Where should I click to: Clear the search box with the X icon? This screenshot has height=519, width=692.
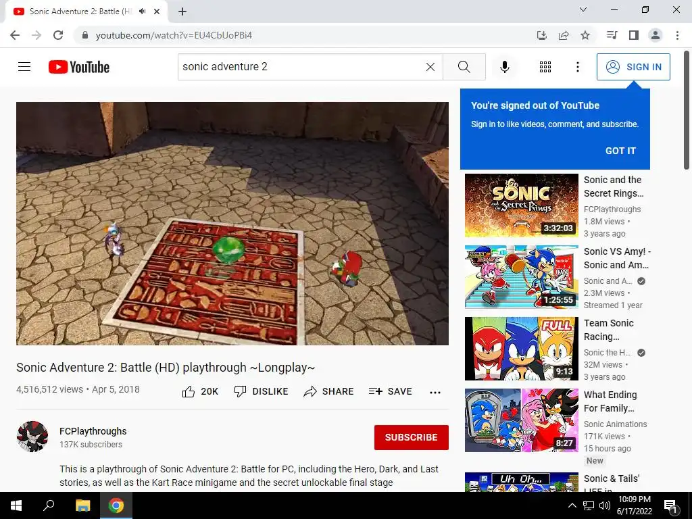430,67
